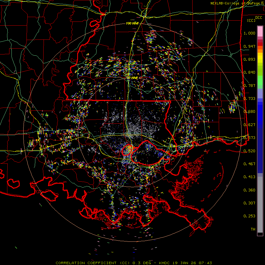The width and height of the screenshot is (265, 265).
Task: Click the gray lower segment of color bar
Action: tap(260, 205)
